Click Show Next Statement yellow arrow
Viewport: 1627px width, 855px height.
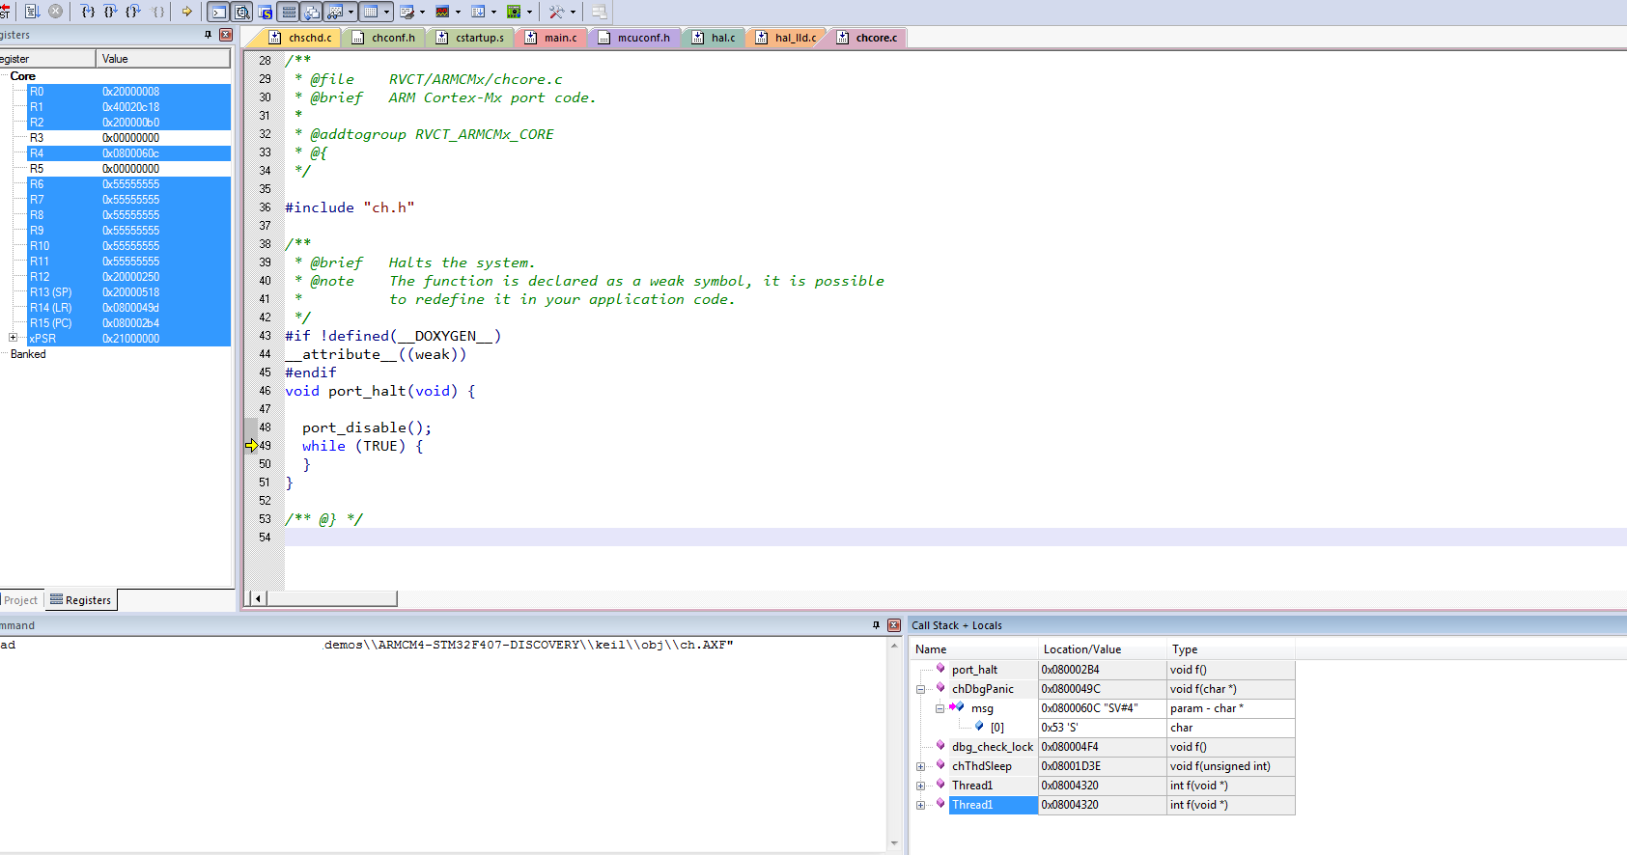tap(186, 12)
